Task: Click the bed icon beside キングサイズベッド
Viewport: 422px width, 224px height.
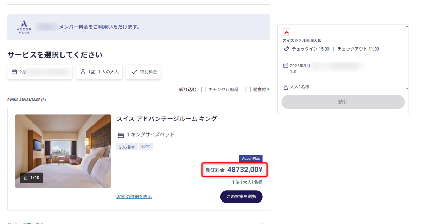Action: click(121, 135)
